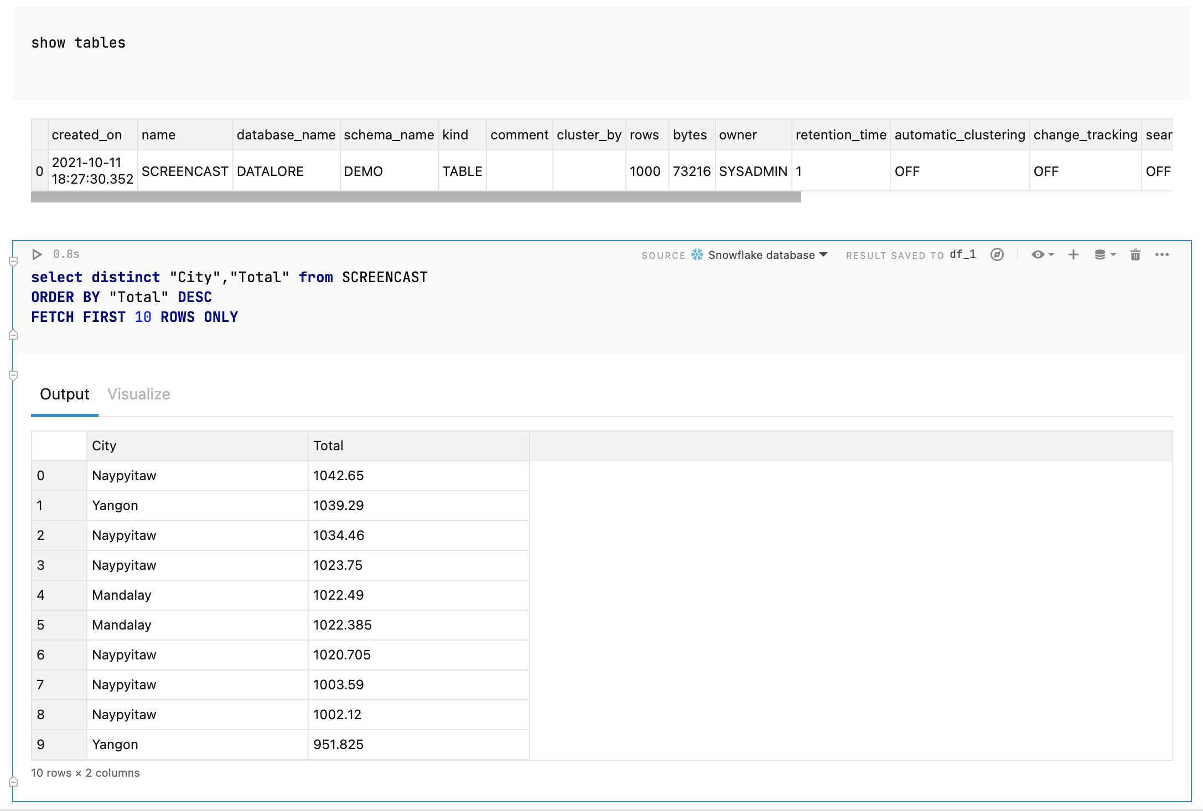This screenshot has height=811, width=1203.
Task: Open more cell options via the ellipsis icon
Action: click(x=1162, y=254)
